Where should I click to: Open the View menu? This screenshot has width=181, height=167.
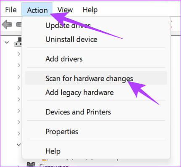pos(65,10)
